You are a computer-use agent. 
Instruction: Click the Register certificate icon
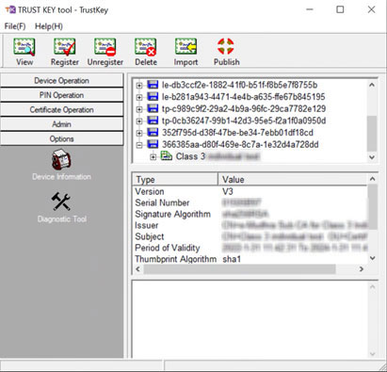point(65,47)
